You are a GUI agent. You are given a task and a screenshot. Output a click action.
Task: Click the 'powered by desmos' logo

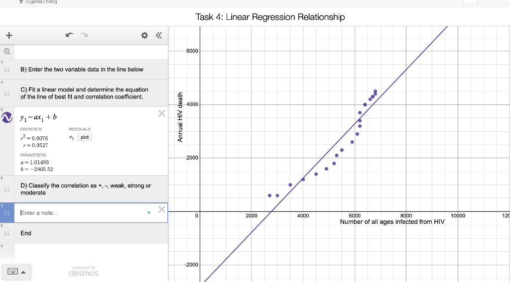84,271
